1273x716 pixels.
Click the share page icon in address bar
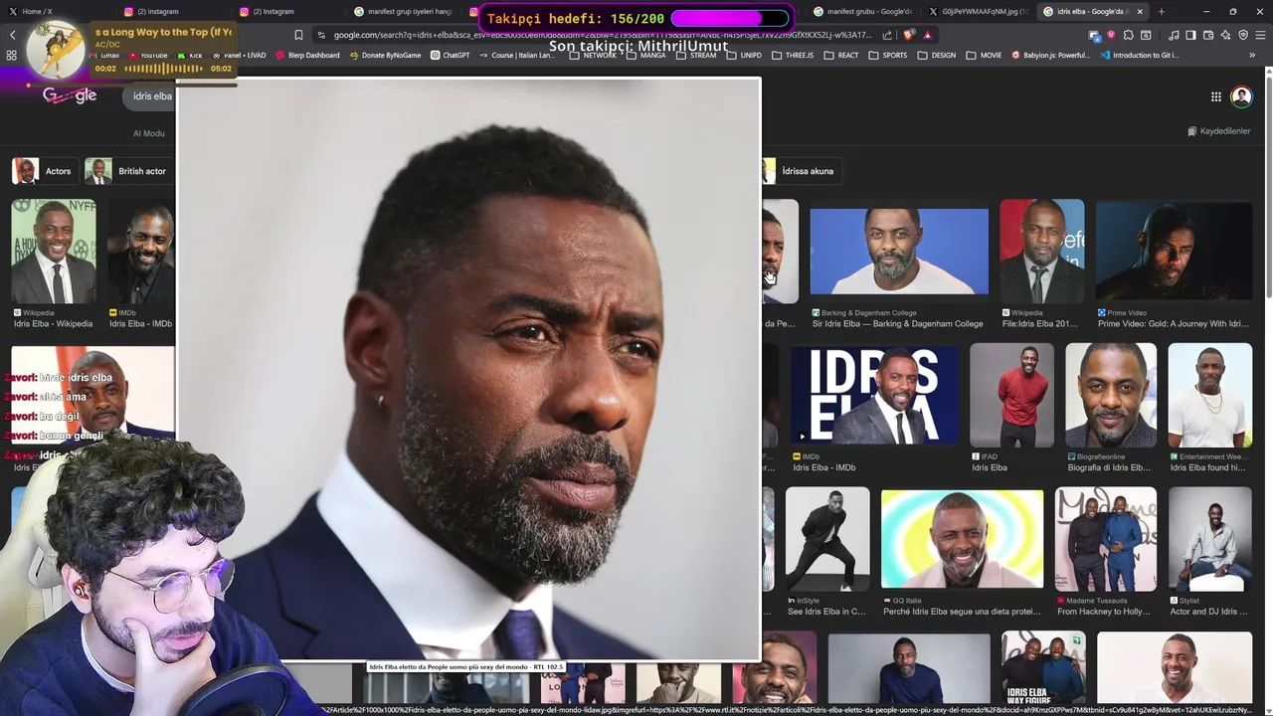(x=887, y=35)
